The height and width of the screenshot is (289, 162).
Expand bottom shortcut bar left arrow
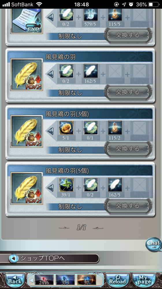point(31,281)
